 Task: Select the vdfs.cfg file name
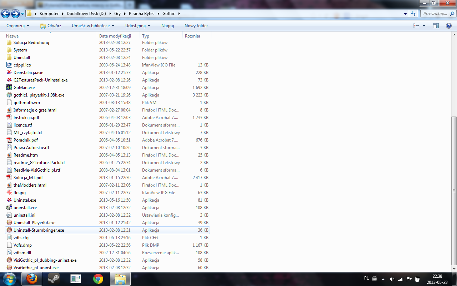point(21,238)
